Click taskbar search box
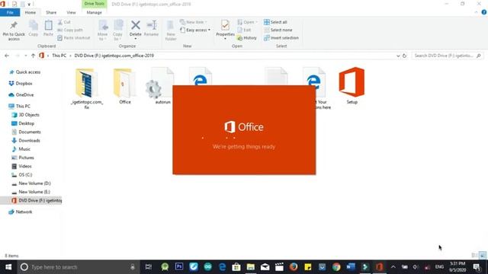488x274 pixels. tap(78, 267)
